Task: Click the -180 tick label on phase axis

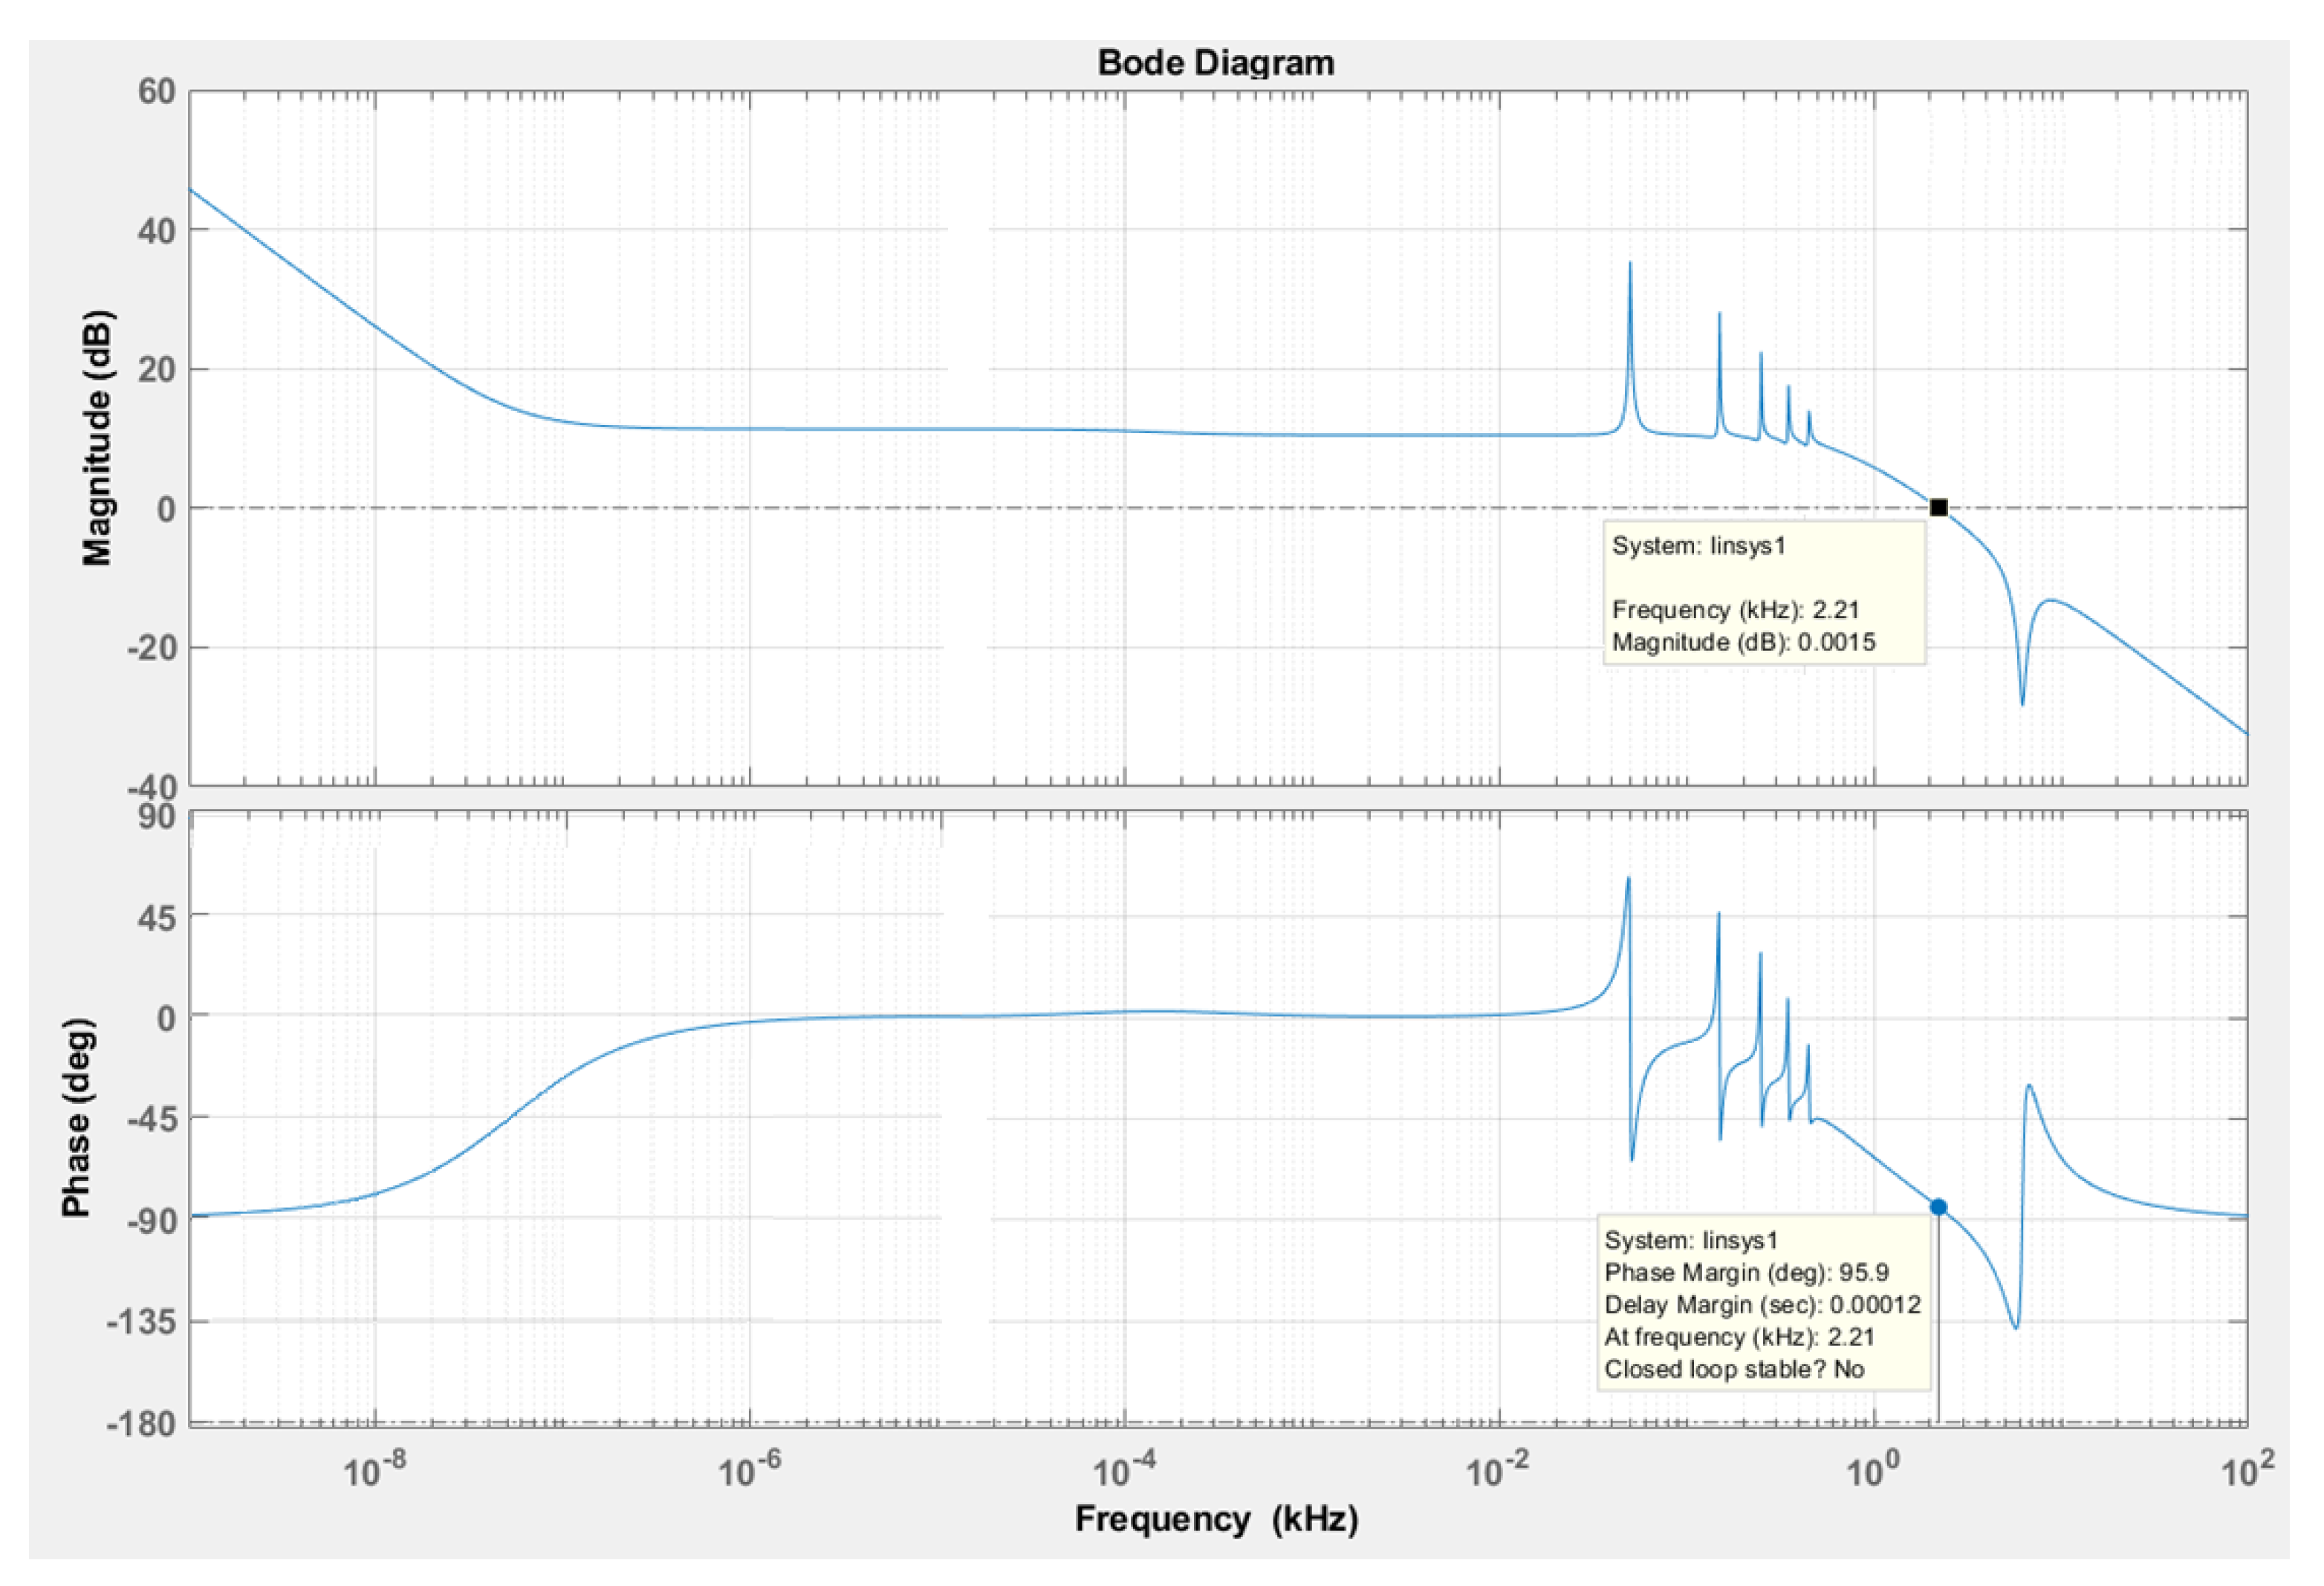Action: 141,1422
